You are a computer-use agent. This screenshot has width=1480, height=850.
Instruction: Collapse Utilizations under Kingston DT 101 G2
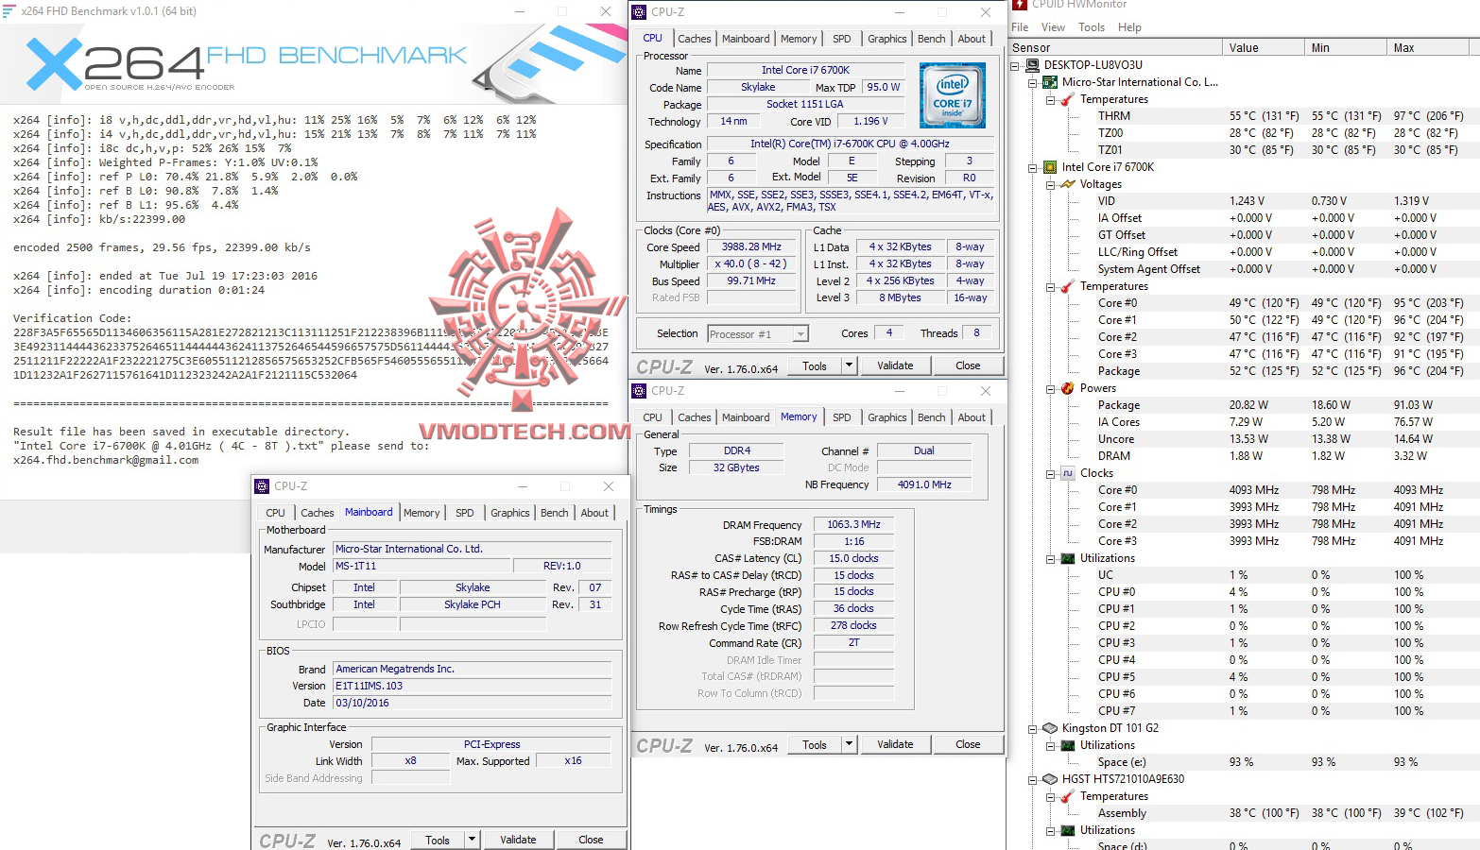(1051, 744)
